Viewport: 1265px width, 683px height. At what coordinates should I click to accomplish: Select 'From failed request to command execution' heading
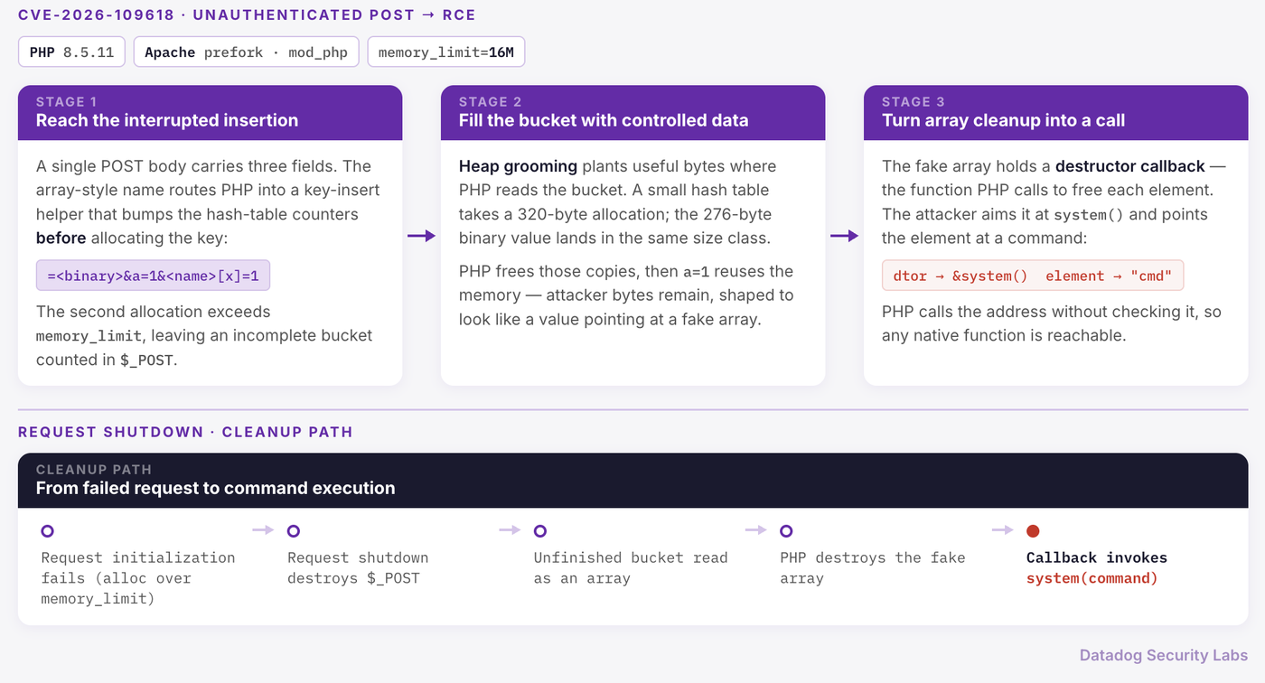[x=215, y=488]
